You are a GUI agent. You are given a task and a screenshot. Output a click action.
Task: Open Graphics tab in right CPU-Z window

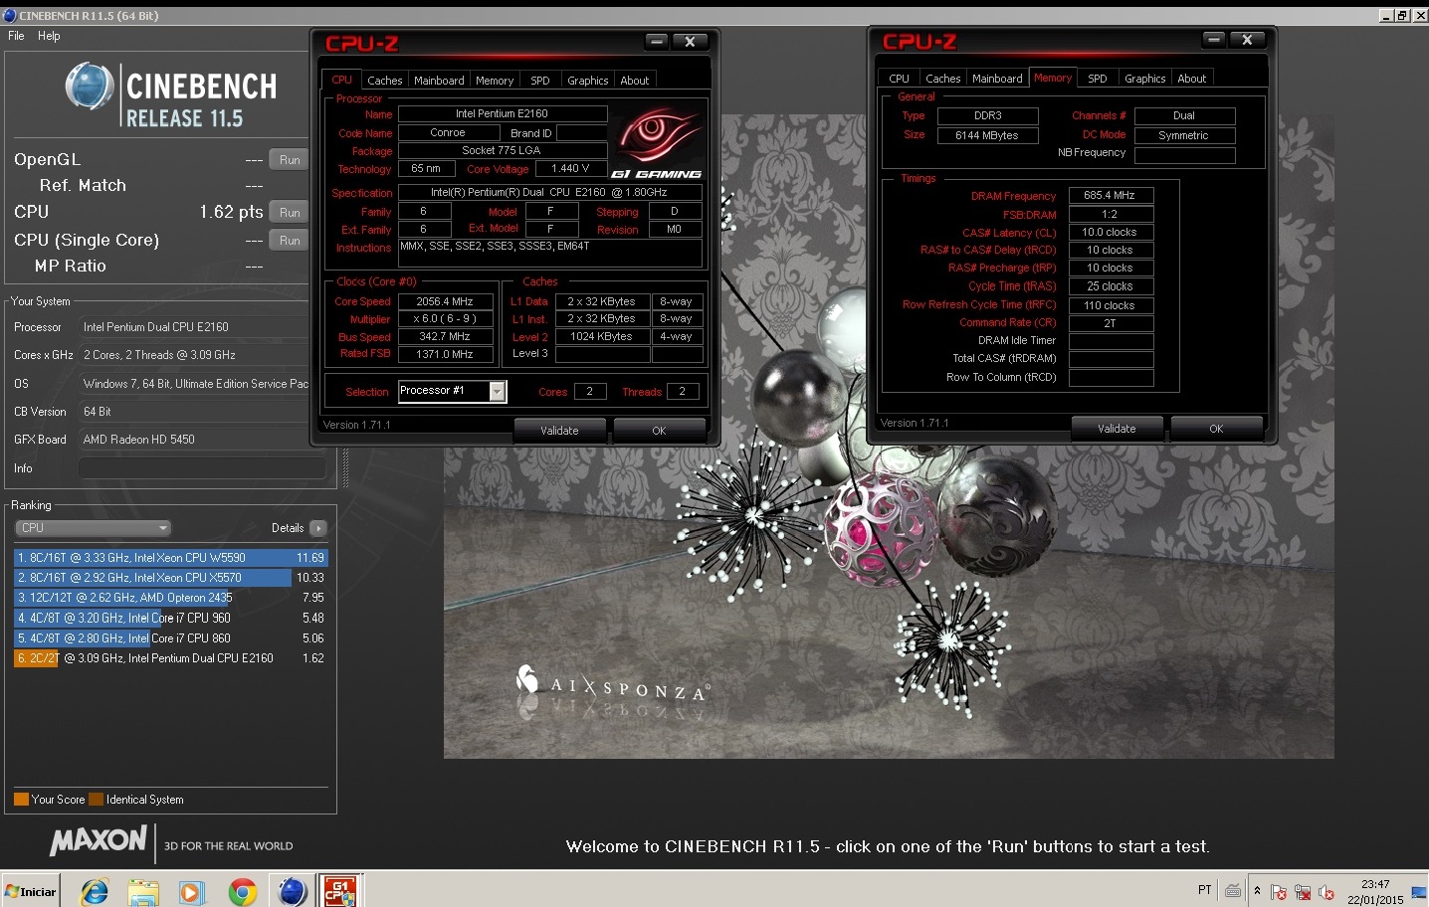(x=1145, y=79)
